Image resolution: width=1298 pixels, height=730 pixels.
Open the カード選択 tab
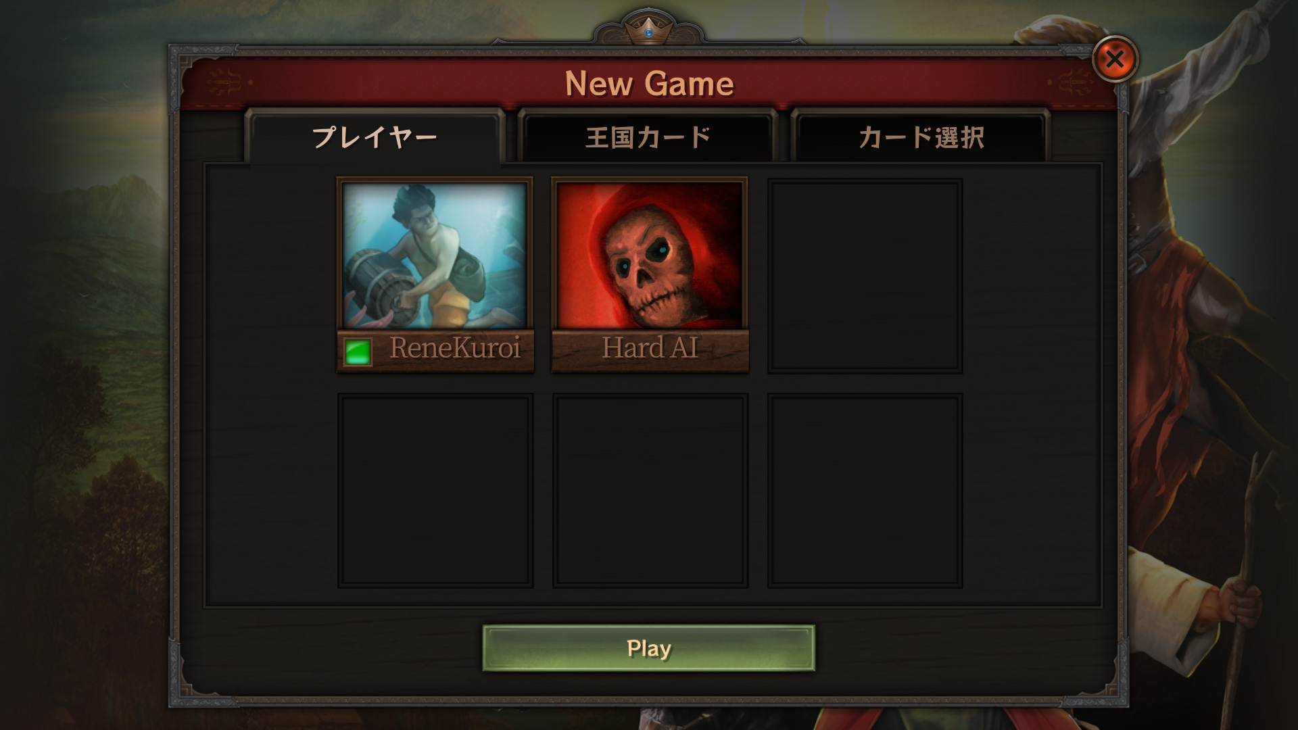coord(921,137)
